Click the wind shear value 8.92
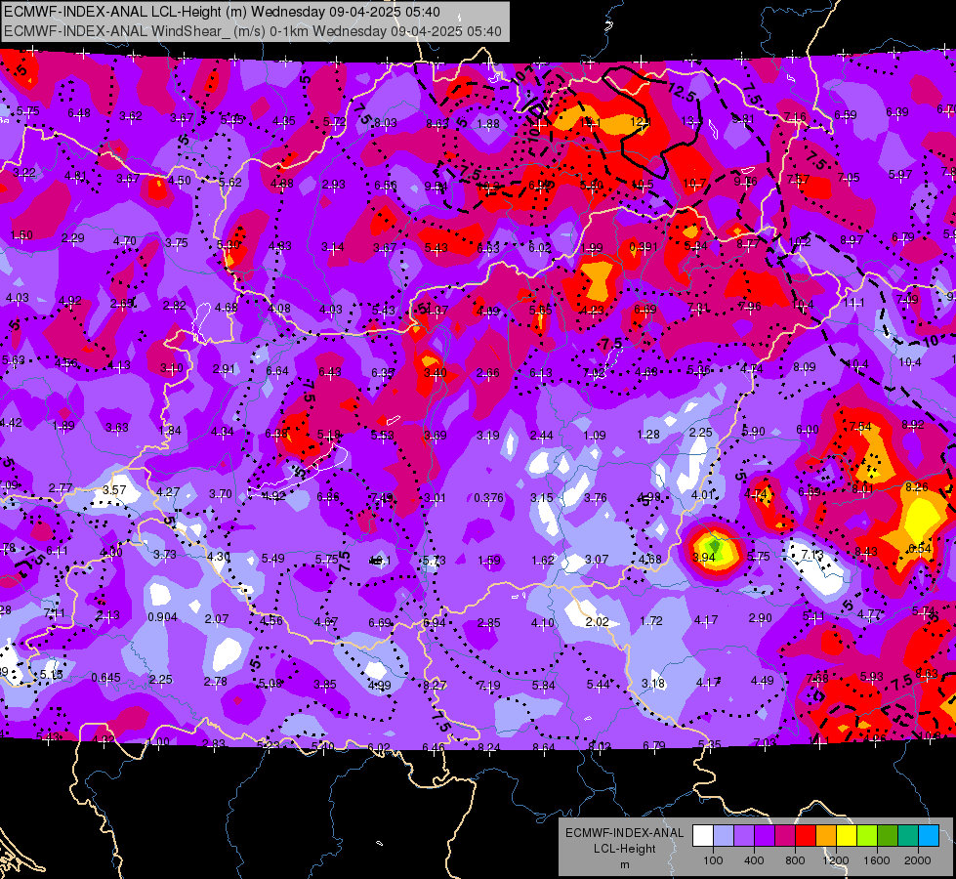The height and width of the screenshot is (879, 956). click(x=913, y=425)
